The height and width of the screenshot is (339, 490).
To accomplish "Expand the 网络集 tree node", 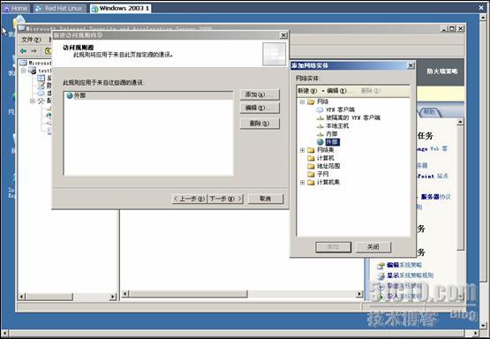I will (302, 150).
